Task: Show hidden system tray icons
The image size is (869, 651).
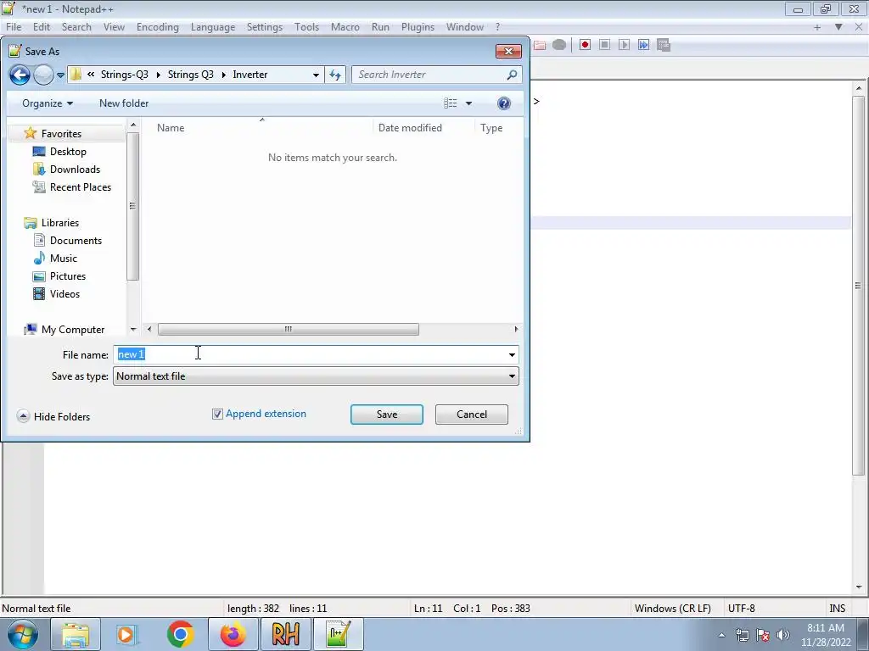Action: click(x=721, y=635)
